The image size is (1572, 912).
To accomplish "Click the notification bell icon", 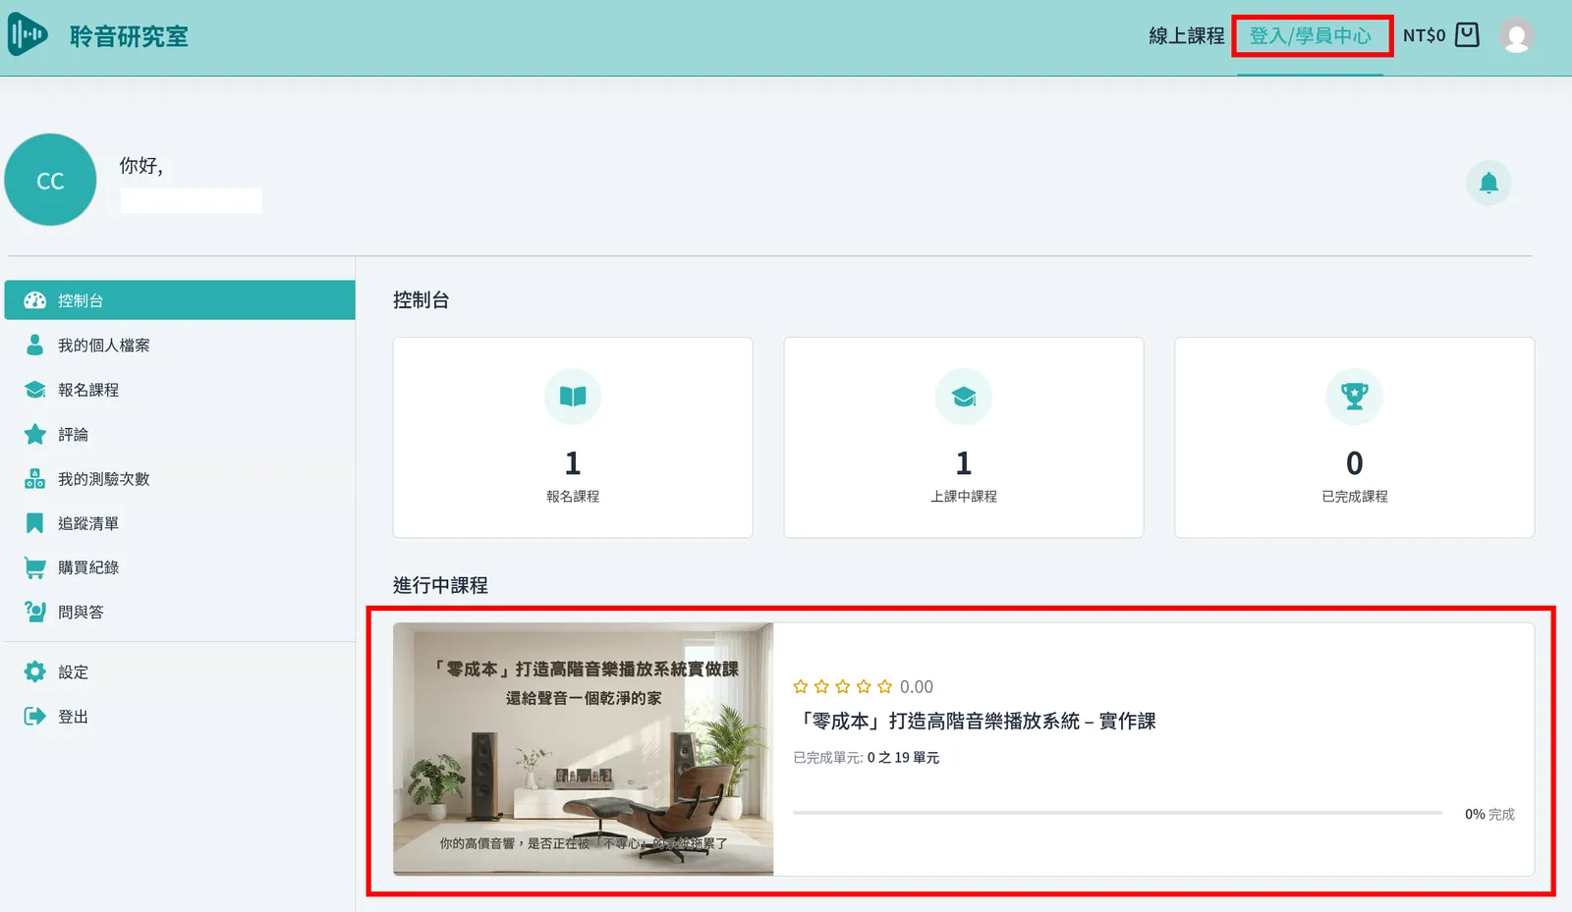I will pyautogui.click(x=1488, y=184).
